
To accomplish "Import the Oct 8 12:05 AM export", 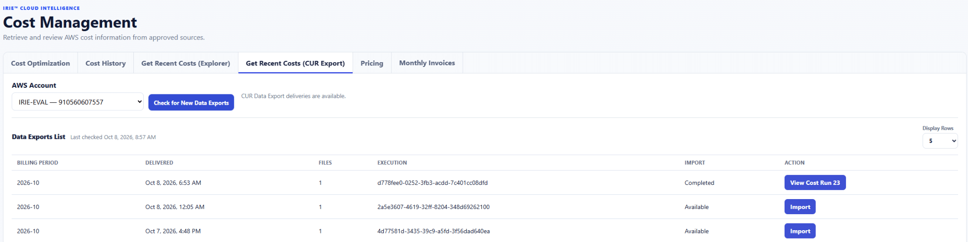I will point(800,207).
